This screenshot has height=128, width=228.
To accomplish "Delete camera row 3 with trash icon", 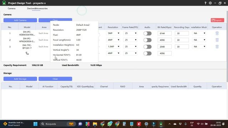I will (x=217, y=47).
